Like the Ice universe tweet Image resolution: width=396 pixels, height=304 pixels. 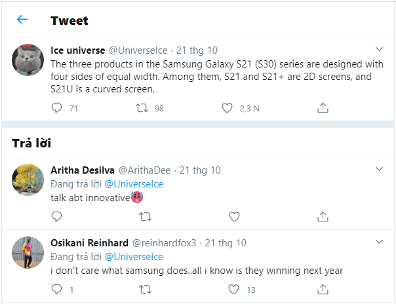click(x=228, y=108)
